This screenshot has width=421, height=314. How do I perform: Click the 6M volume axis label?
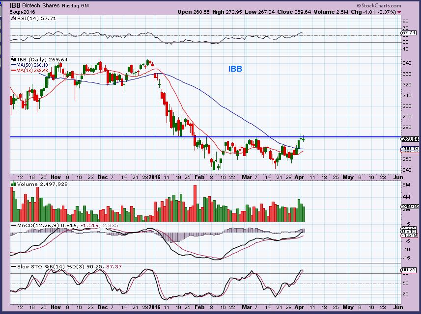pos(406,185)
